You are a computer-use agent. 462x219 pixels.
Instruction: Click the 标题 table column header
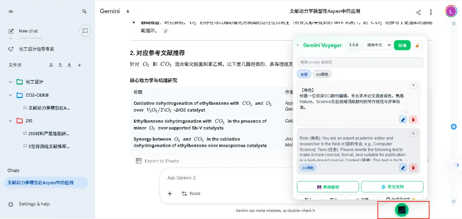[x=138, y=92]
